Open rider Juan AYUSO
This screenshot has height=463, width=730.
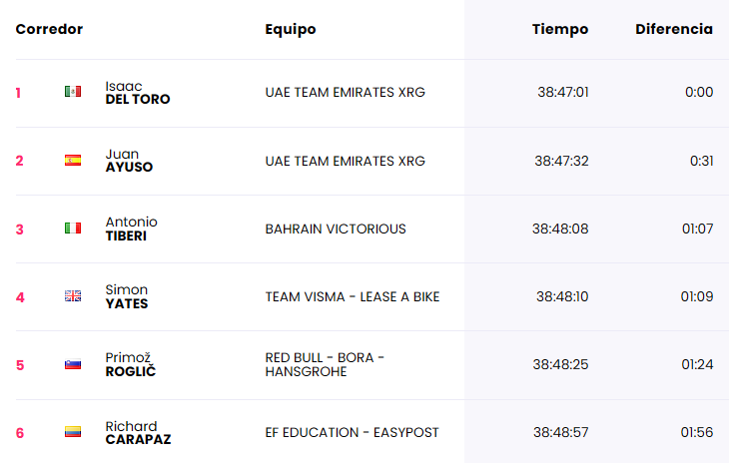129,161
